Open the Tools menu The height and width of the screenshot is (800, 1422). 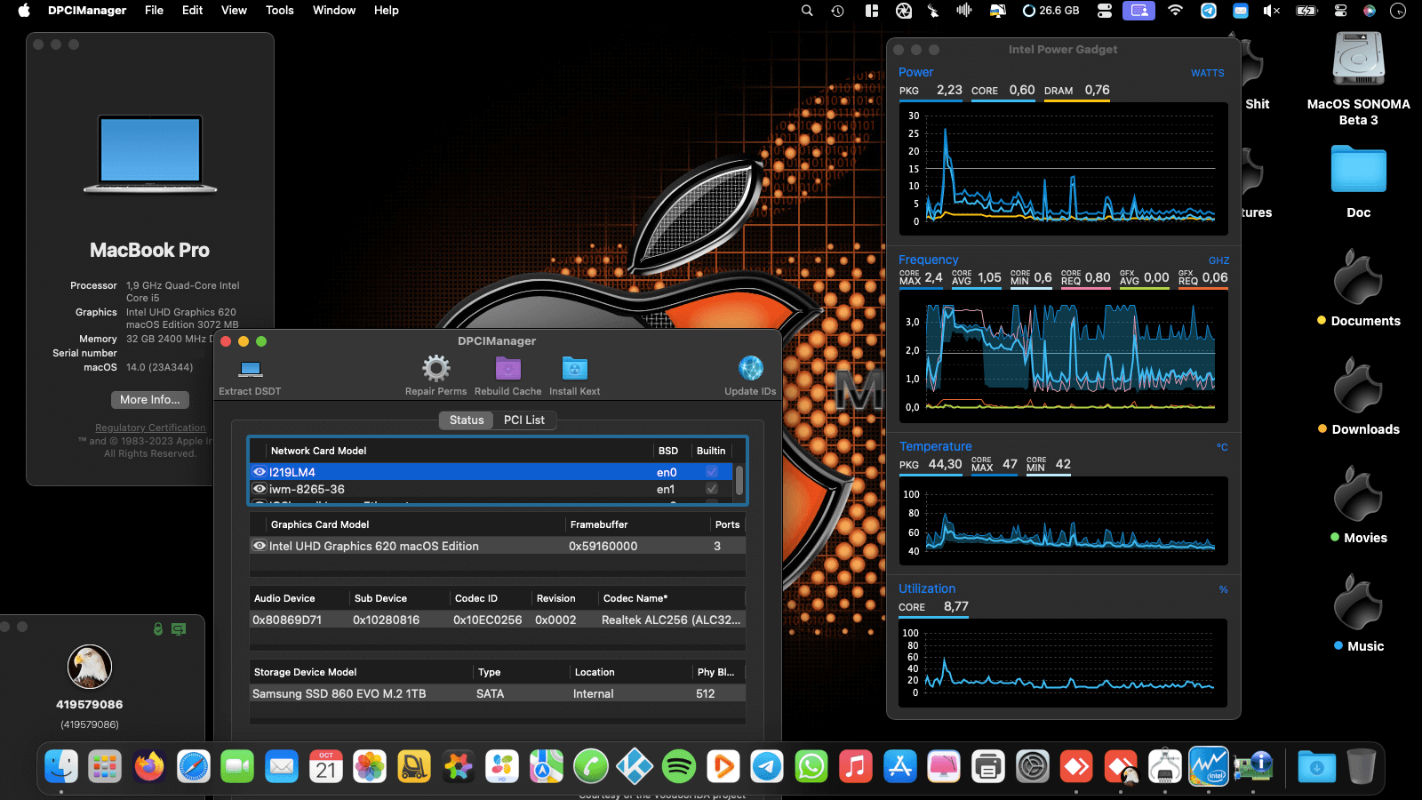coord(279,11)
